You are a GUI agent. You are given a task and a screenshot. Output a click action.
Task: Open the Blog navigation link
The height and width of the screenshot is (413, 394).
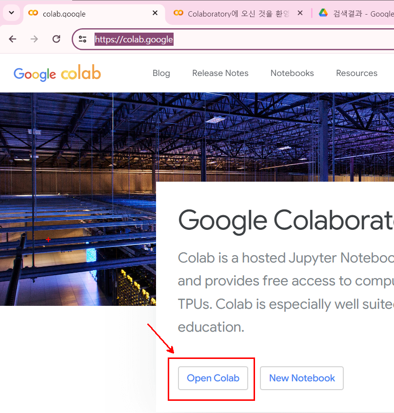pos(161,73)
